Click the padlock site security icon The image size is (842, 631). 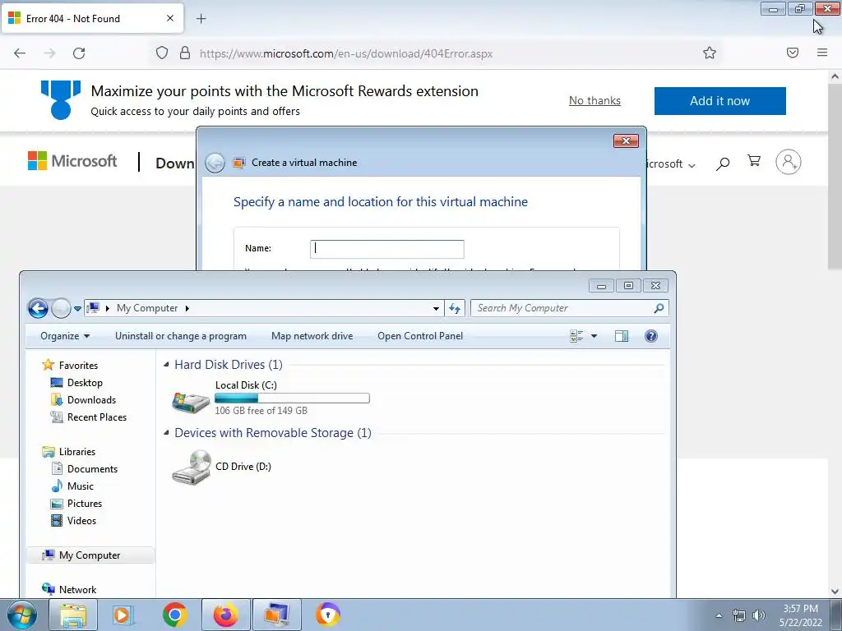pyautogui.click(x=185, y=53)
